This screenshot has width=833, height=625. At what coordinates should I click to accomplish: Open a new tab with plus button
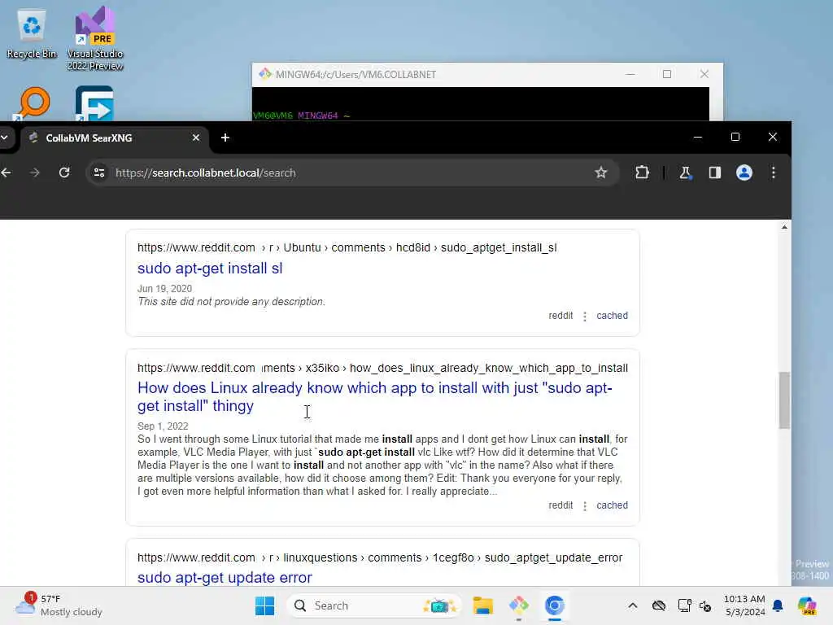[x=225, y=138]
